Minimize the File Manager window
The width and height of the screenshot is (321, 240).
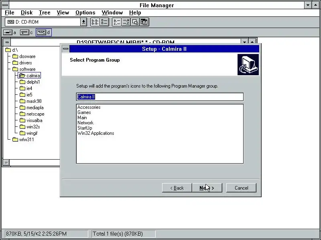308,5
